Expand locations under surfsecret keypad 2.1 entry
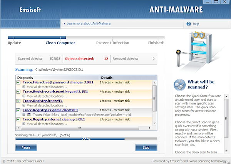 pos(24,96)
